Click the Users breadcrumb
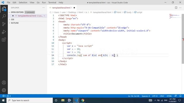The width and height of the screenshot is (184, 103). (x=57, y=12)
